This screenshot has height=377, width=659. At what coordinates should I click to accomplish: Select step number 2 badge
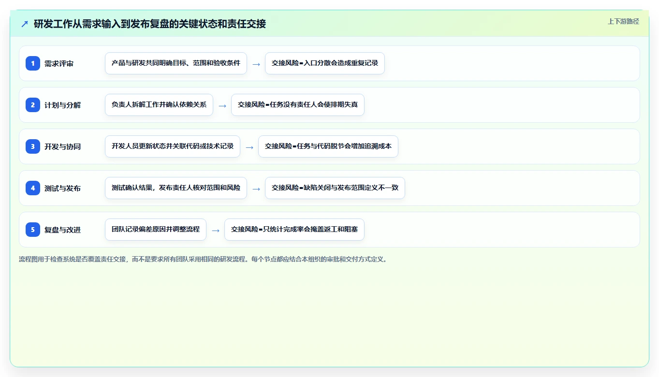33,105
